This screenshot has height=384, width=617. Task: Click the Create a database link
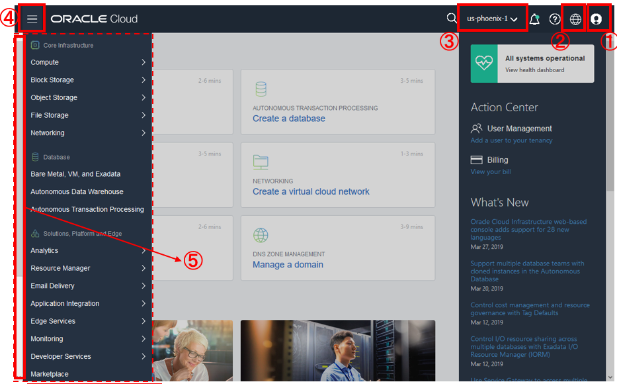point(289,119)
